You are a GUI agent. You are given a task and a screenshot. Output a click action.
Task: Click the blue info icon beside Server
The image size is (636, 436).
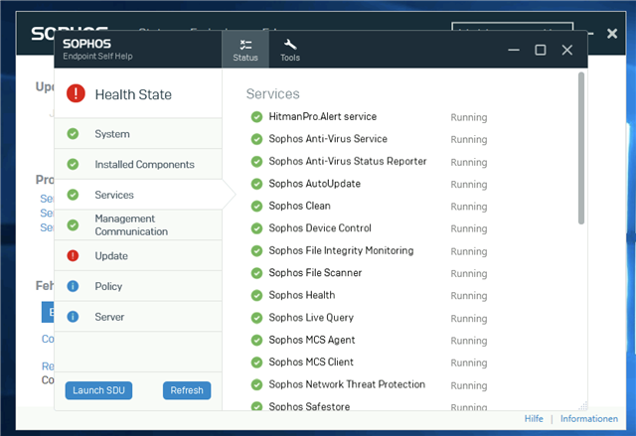(73, 317)
